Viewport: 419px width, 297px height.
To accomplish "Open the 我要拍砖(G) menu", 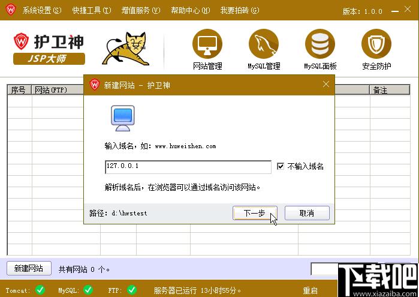I will tap(240, 10).
